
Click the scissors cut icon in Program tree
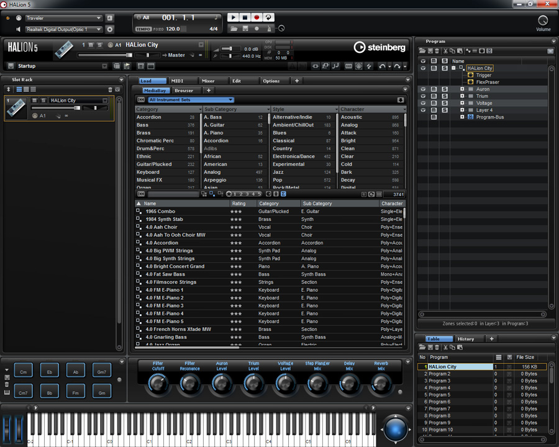coord(445,51)
